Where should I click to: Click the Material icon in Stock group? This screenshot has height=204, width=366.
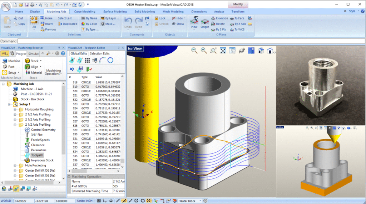(x=28, y=72)
